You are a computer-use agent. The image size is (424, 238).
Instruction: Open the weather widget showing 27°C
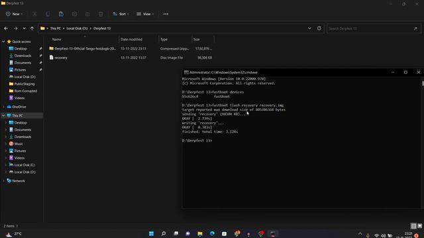(13, 234)
